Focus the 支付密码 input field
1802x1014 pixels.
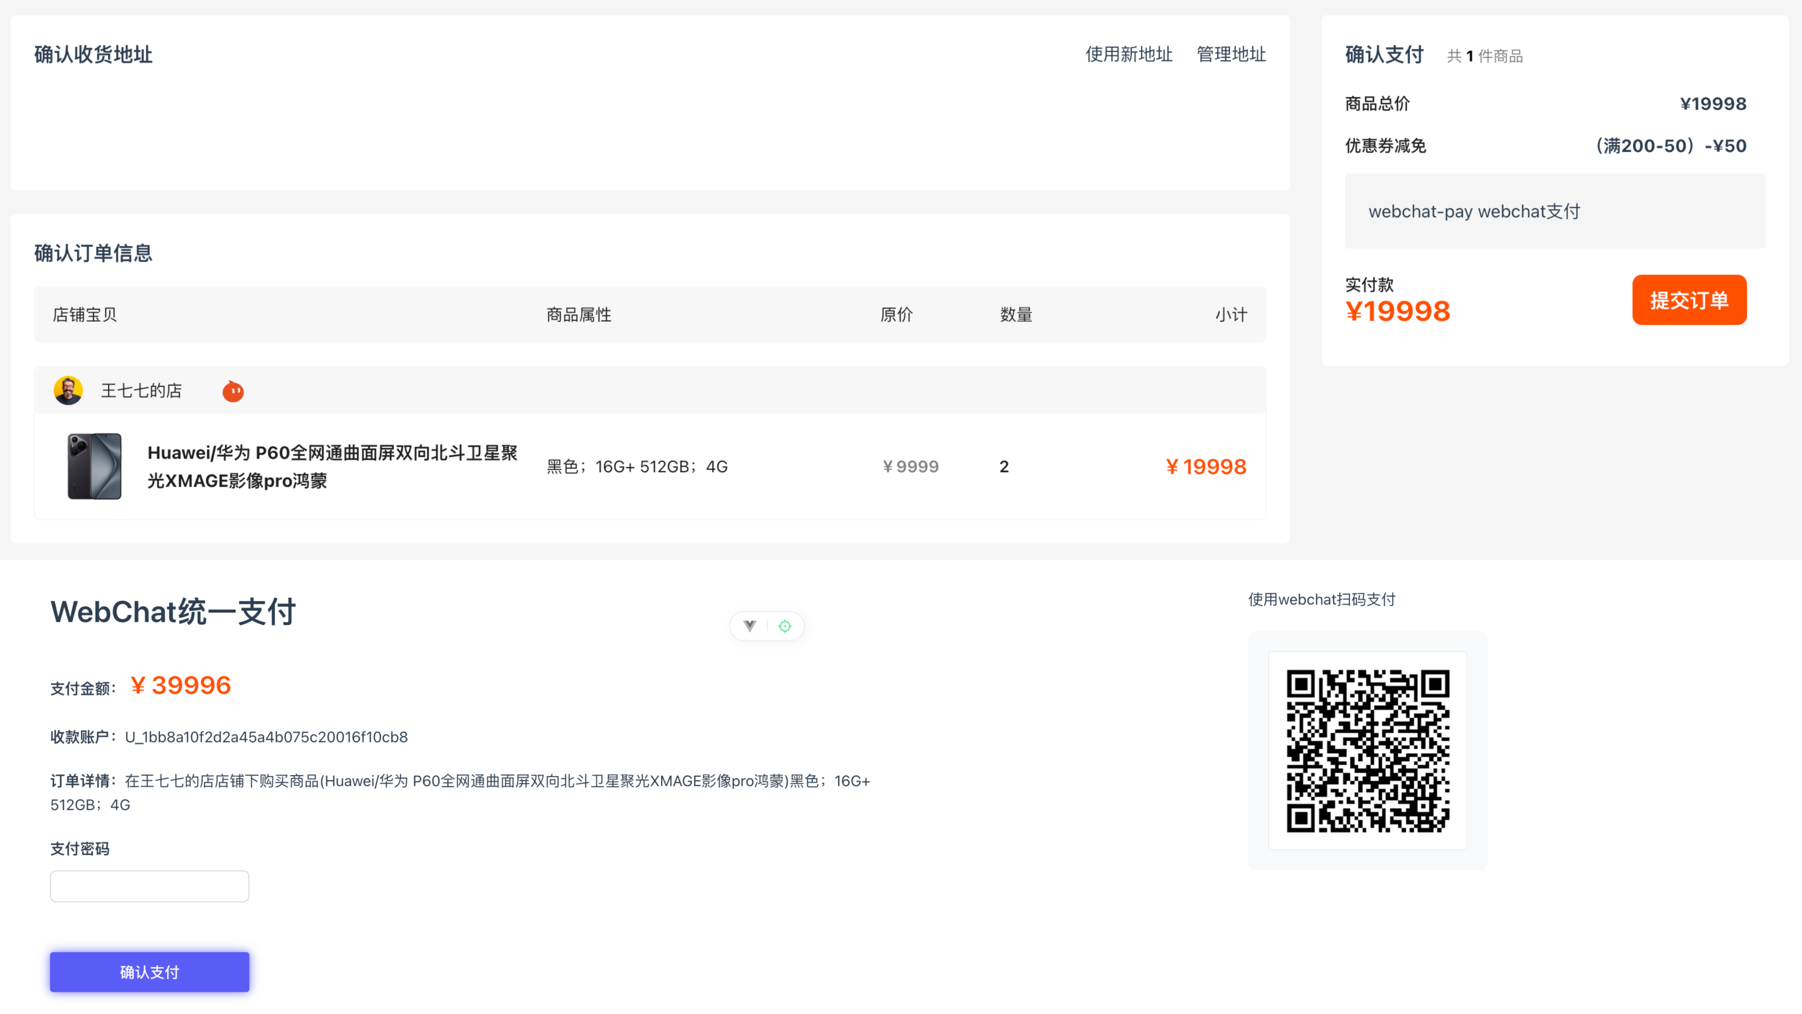[x=150, y=887]
